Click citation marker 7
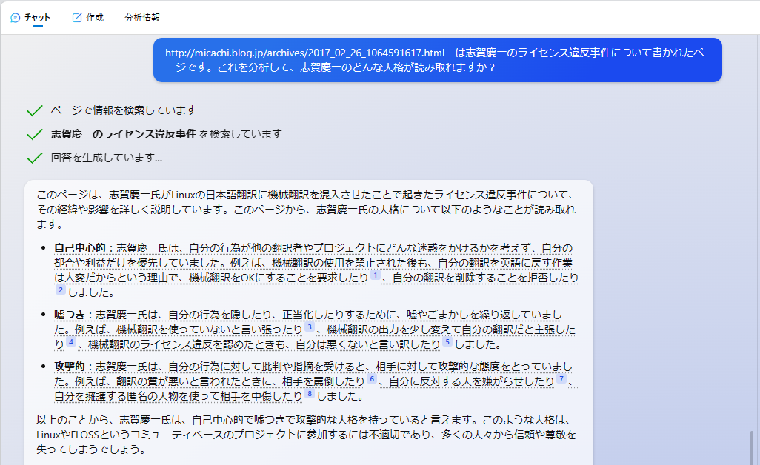The height and width of the screenshot is (465, 760). pyautogui.click(x=561, y=379)
